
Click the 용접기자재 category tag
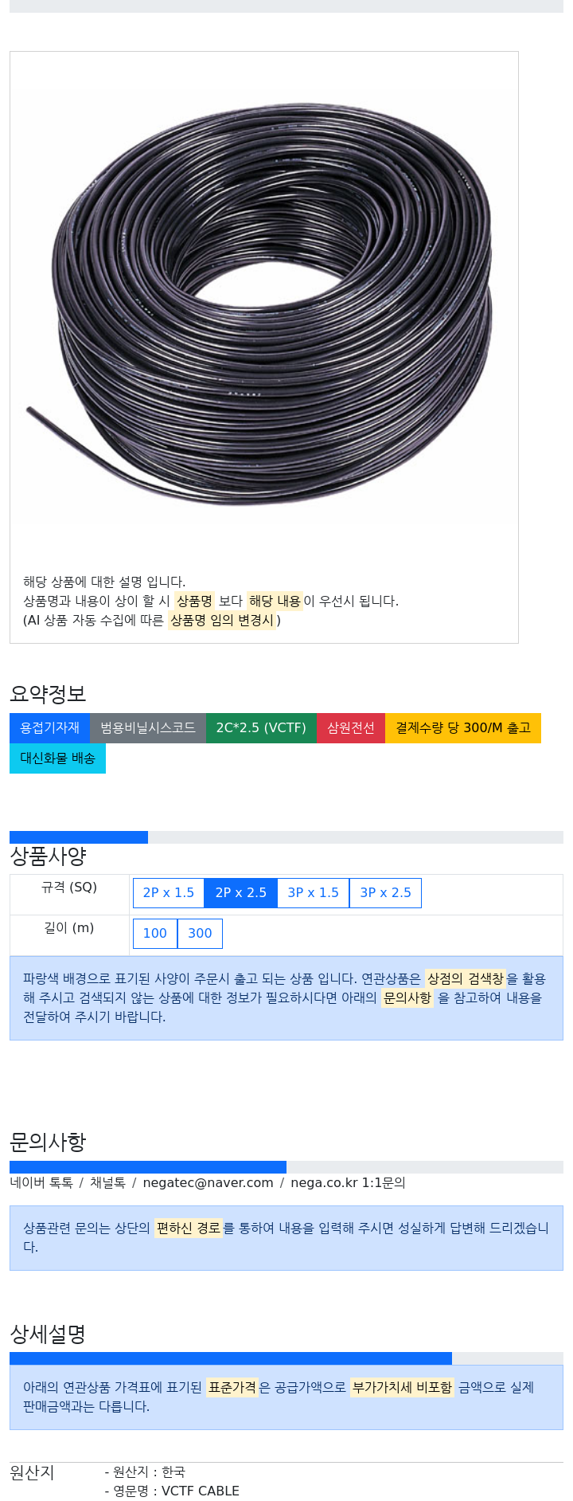[50, 727]
